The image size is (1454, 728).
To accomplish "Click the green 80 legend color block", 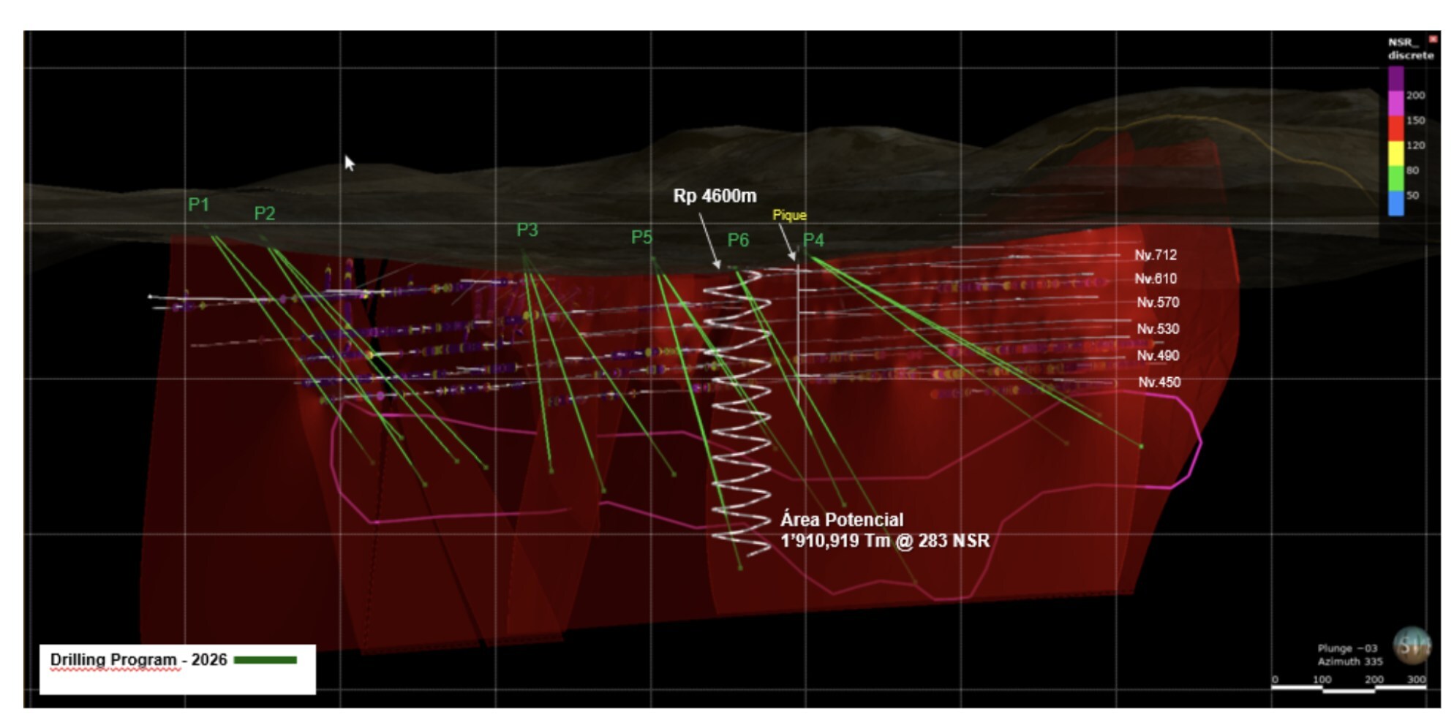I will [1395, 178].
